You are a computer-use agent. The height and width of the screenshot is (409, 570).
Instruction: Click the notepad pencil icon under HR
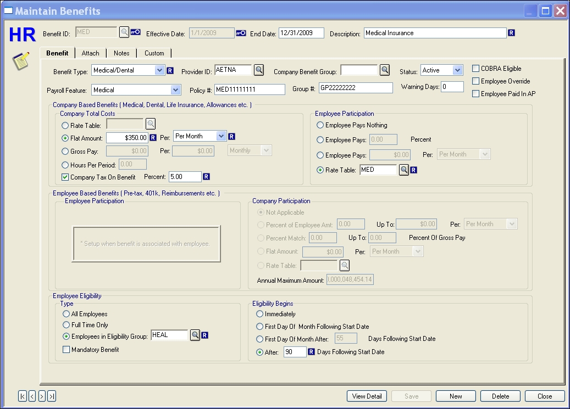[21, 60]
